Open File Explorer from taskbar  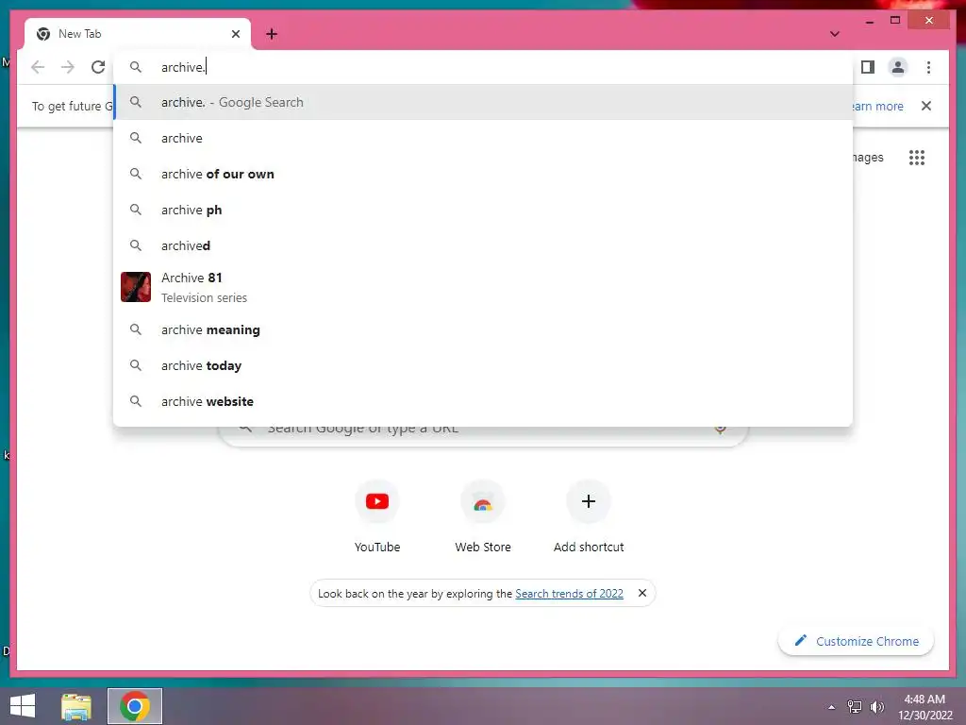(76, 706)
